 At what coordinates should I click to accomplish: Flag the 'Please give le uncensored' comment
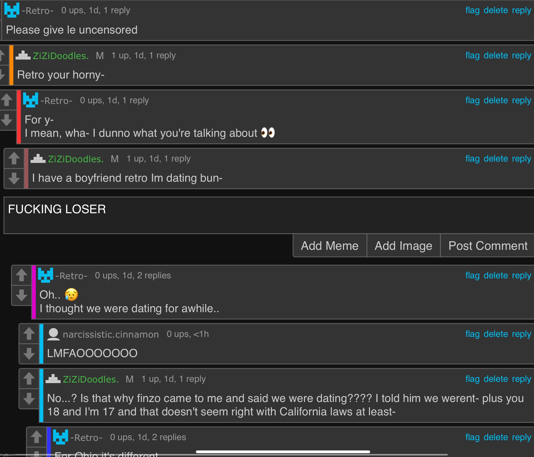coord(472,11)
